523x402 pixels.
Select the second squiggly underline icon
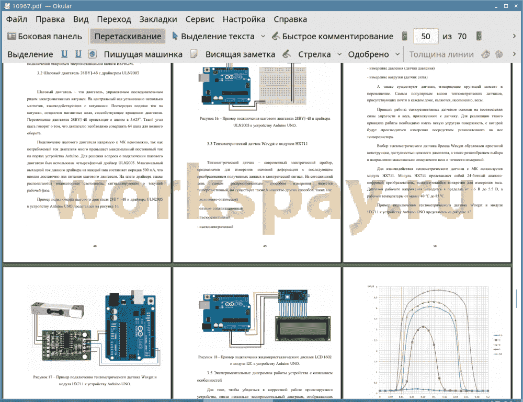tap(78, 54)
